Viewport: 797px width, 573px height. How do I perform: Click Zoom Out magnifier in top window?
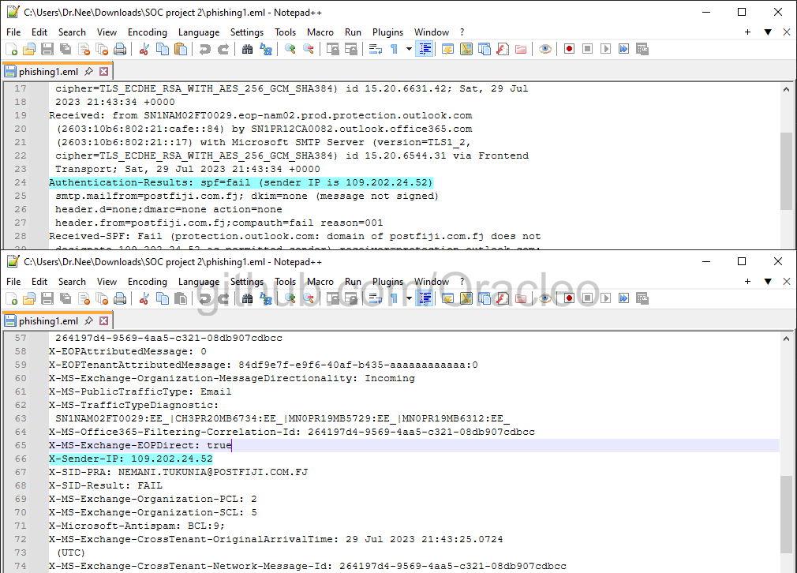[309, 49]
